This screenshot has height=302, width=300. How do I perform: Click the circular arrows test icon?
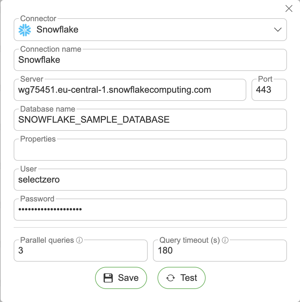(170, 278)
